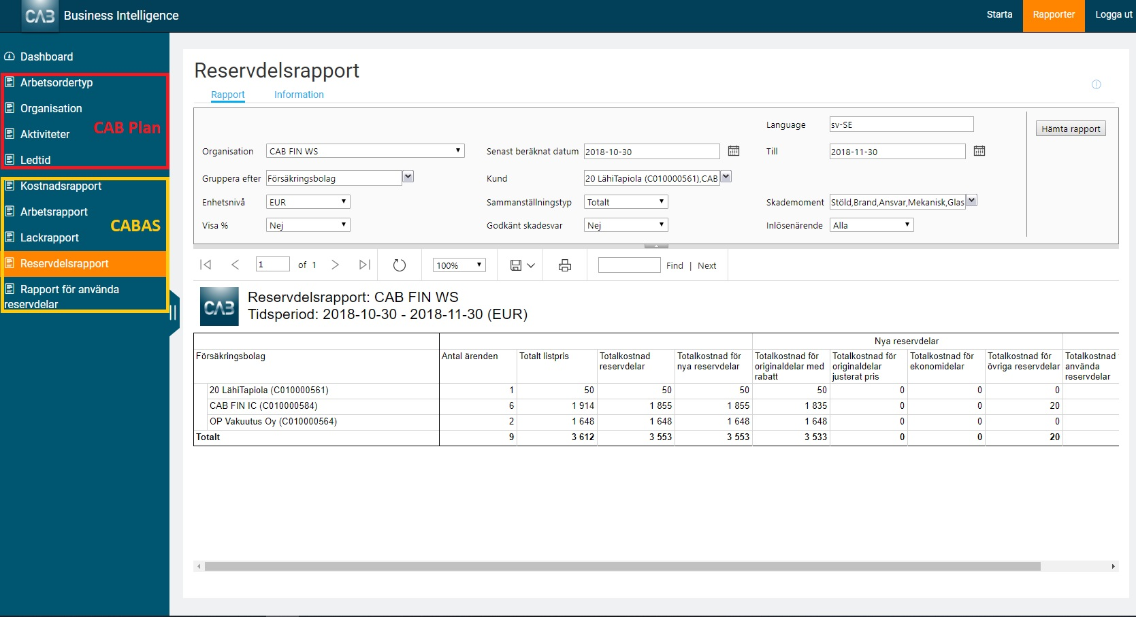
Task: Expand the Gruppera efter dropdown arrow
Action: (408, 177)
